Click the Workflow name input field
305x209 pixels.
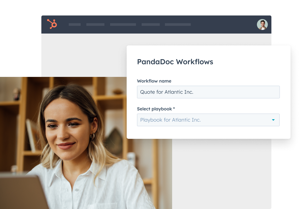click(x=208, y=92)
